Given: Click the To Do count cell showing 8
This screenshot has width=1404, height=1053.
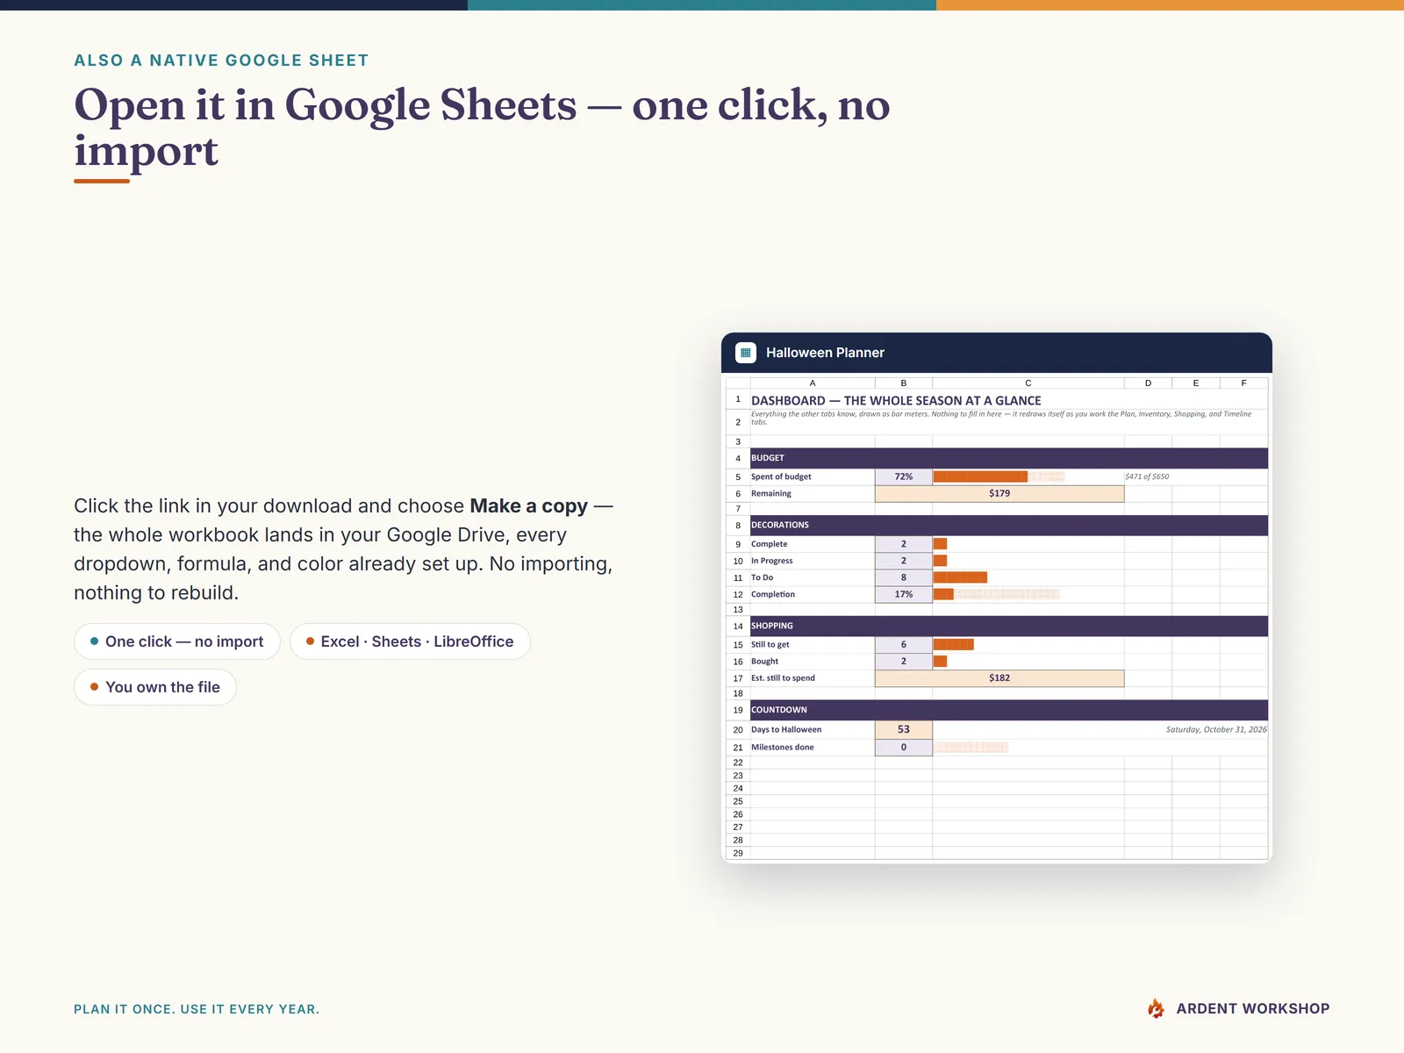Looking at the screenshot, I should pos(904,577).
